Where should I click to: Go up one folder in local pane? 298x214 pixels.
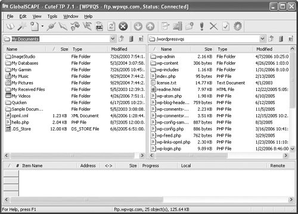[x=122, y=39]
